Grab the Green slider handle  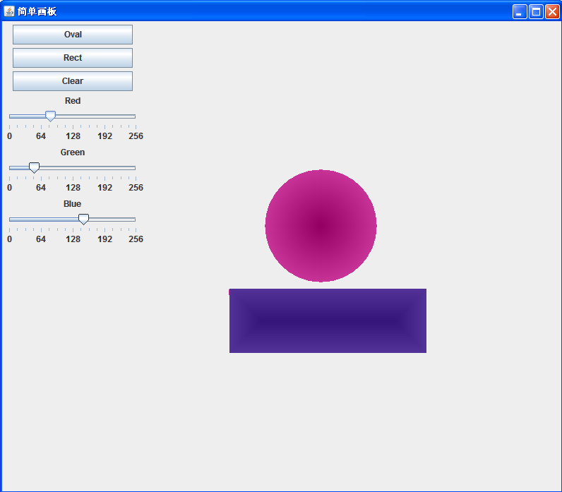click(x=34, y=168)
